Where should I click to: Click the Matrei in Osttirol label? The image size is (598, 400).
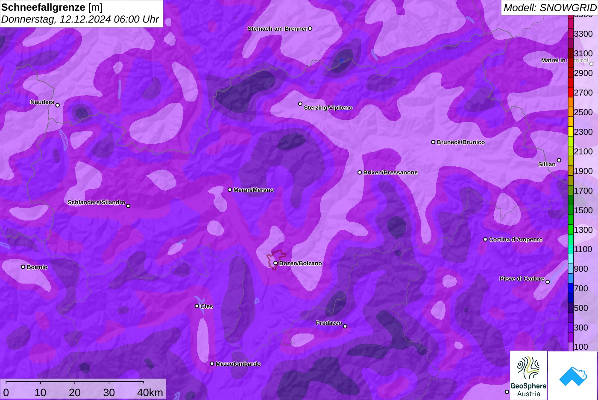[x=565, y=61]
